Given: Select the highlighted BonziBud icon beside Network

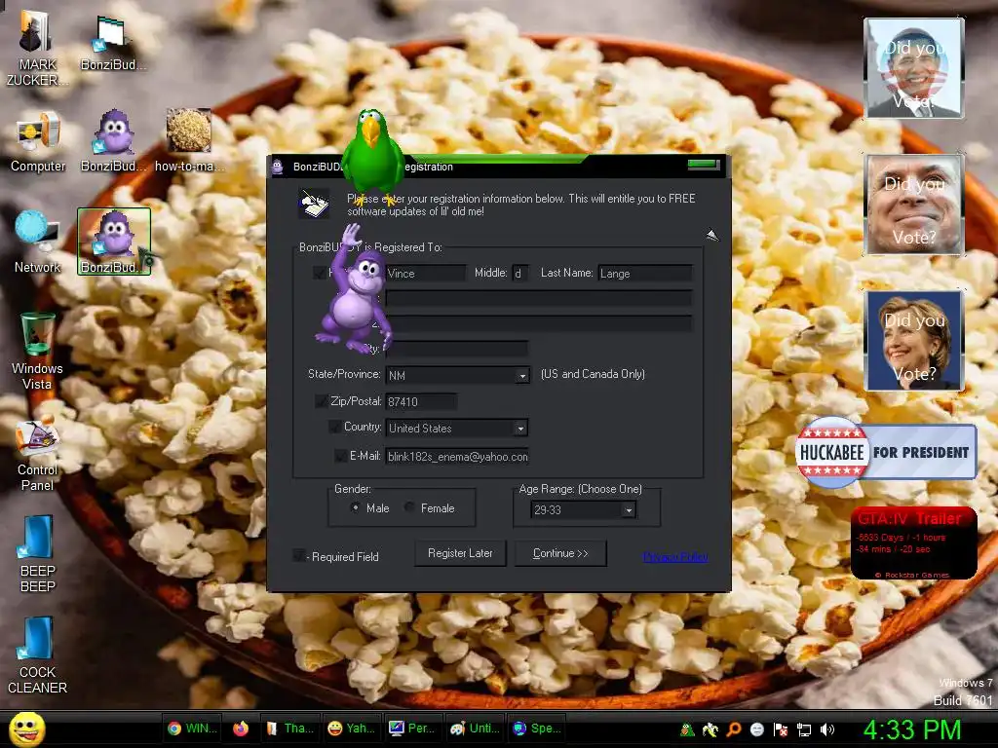Looking at the screenshot, I should pyautogui.click(x=114, y=242).
